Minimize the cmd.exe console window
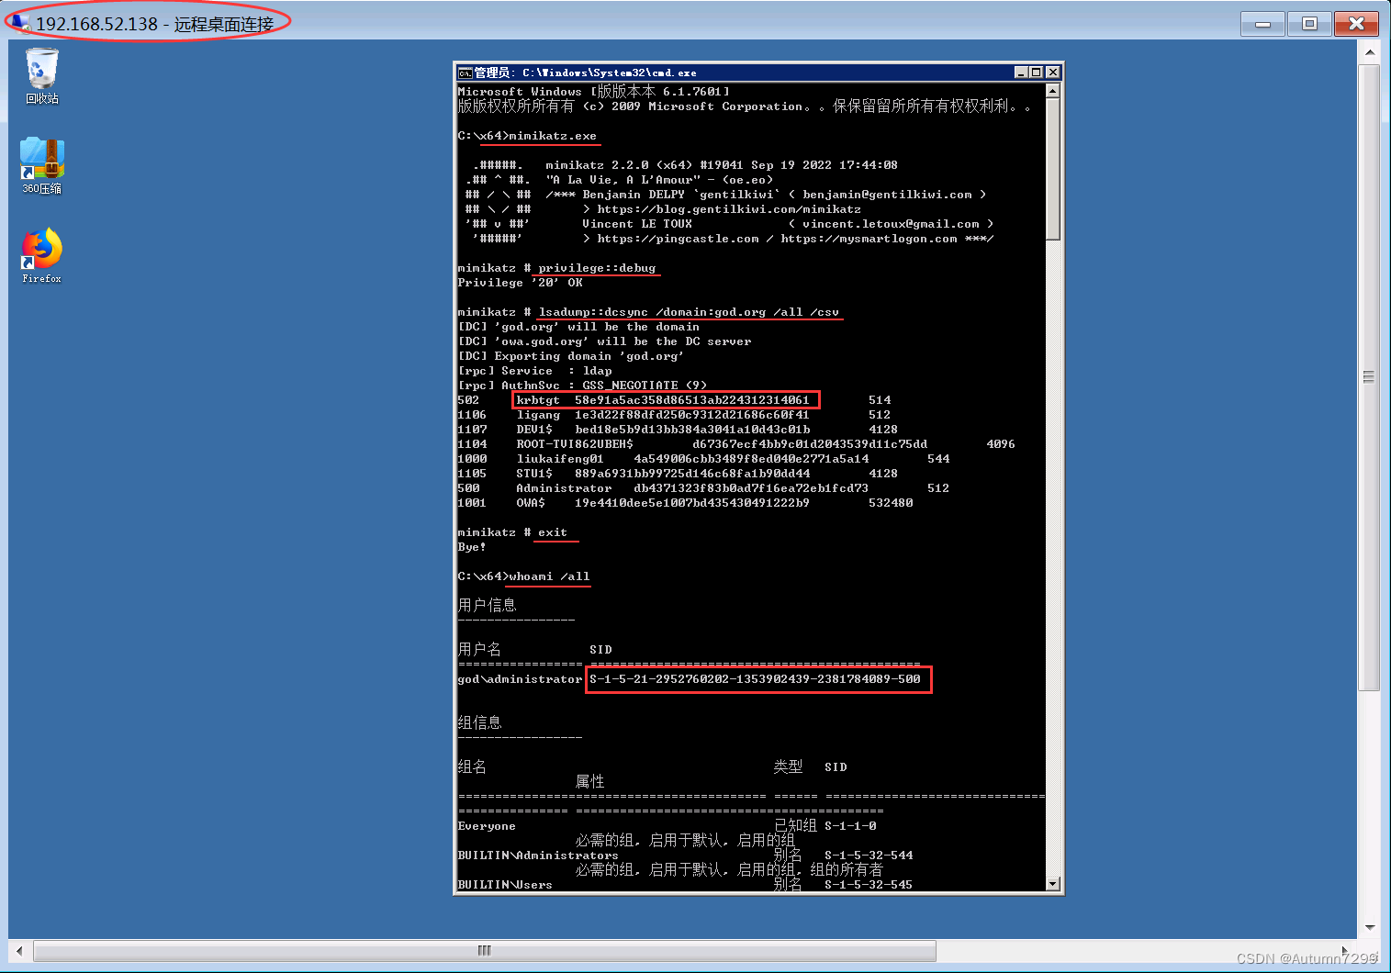The width and height of the screenshot is (1391, 973). tap(1021, 72)
